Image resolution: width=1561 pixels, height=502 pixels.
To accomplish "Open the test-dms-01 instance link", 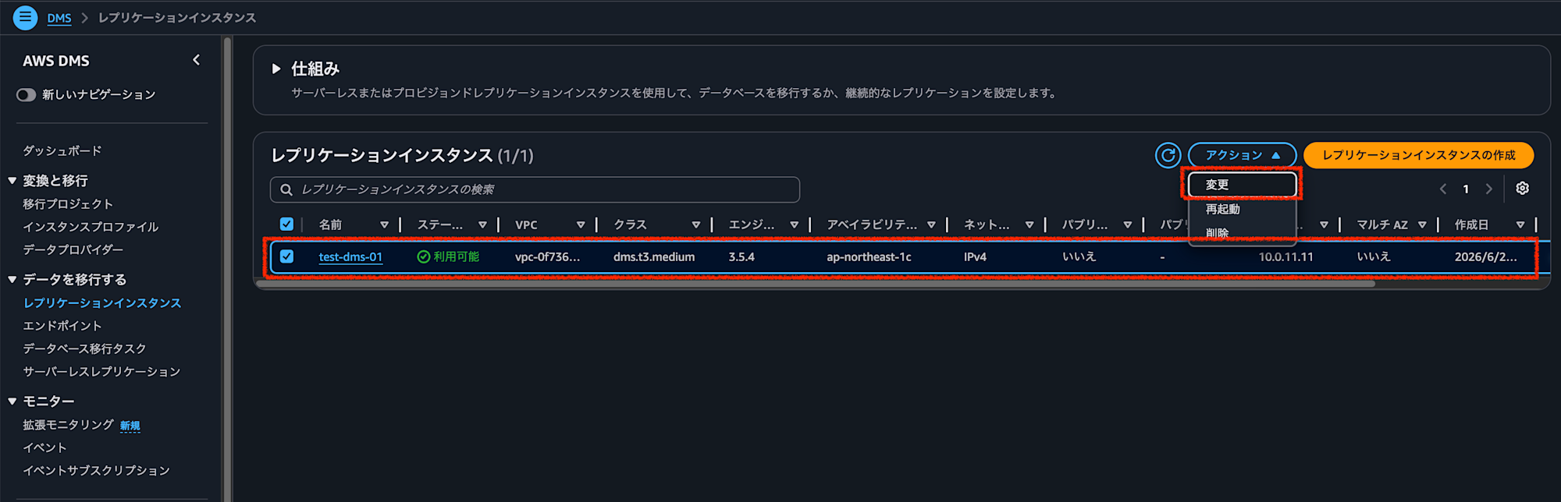I will [x=350, y=256].
